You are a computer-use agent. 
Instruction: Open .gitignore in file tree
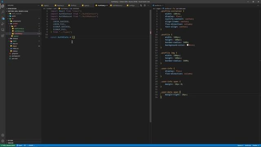[x=15, y=53]
